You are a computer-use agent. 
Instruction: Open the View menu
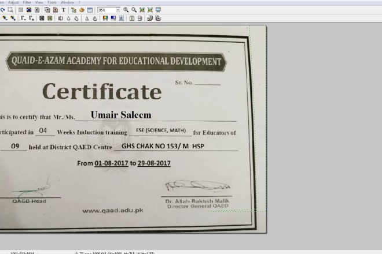[x=39, y=2]
